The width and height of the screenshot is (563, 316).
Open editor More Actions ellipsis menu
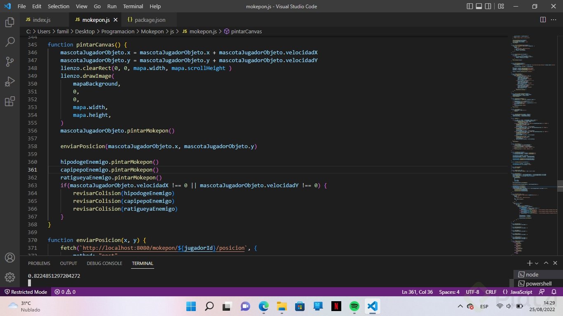(x=554, y=20)
